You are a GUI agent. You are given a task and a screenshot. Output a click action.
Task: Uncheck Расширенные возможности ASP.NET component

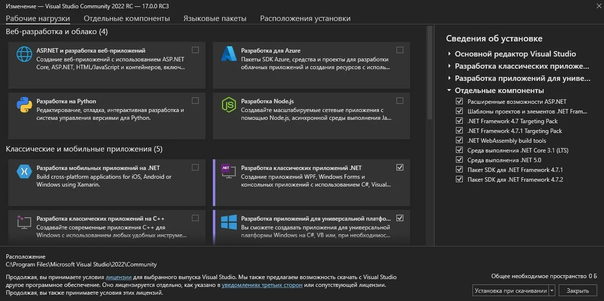pyautogui.click(x=459, y=101)
